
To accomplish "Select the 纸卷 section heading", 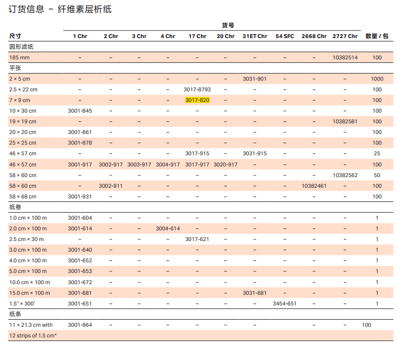I will click(x=15, y=207).
